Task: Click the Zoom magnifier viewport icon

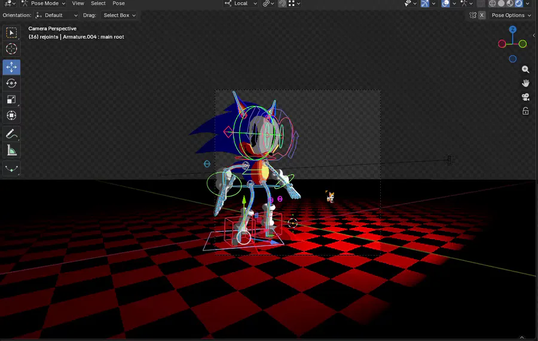Action: (525, 69)
